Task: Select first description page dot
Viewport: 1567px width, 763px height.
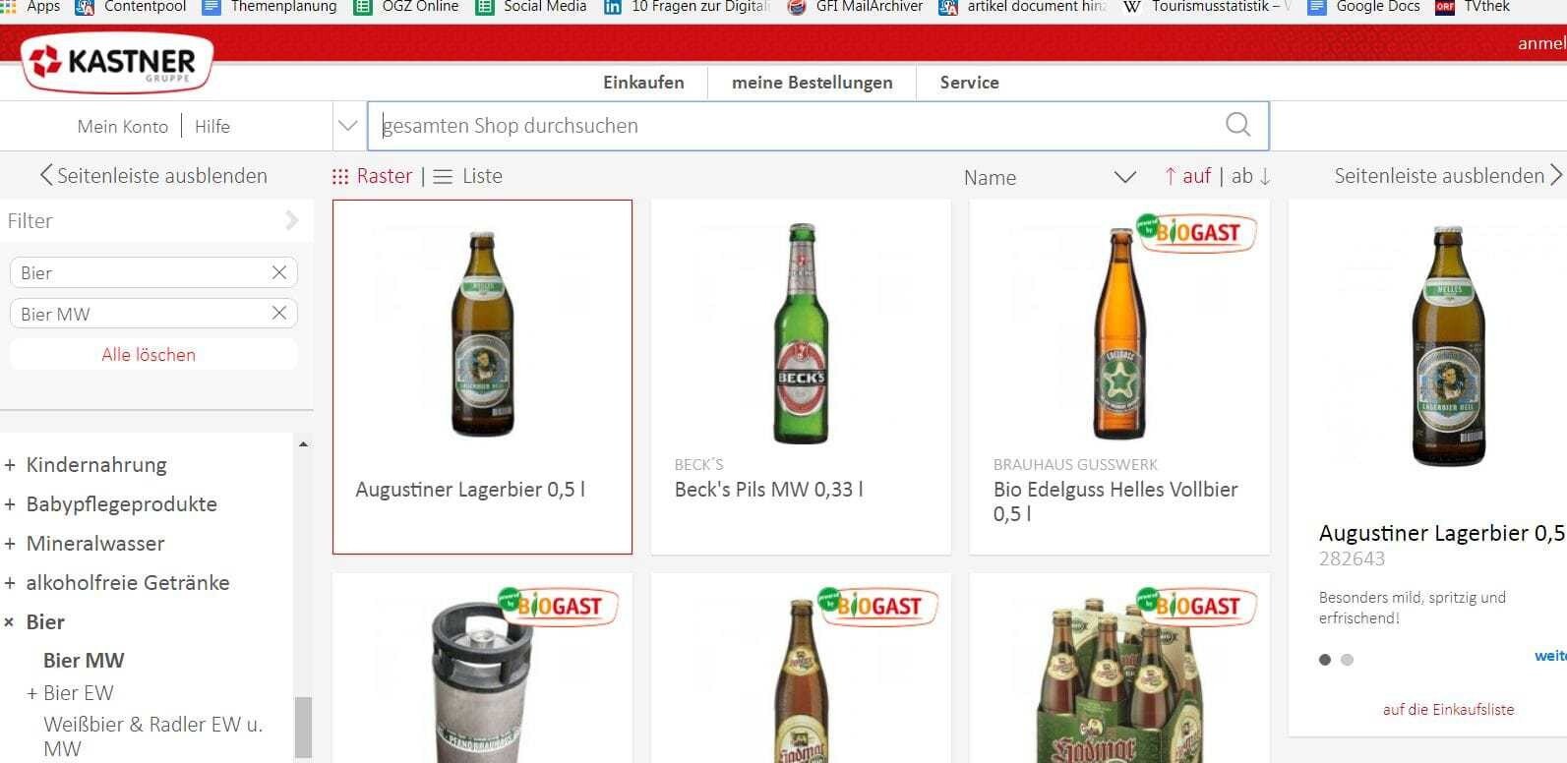Action: coord(1325,660)
